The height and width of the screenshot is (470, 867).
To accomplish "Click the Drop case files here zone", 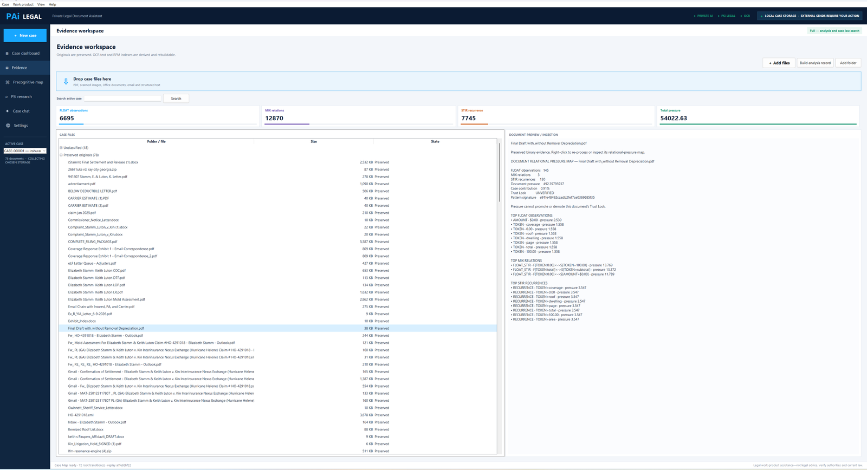I will pyautogui.click(x=458, y=81).
